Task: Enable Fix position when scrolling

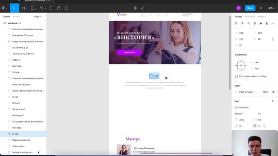Action: pyautogui.click(x=236, y=76)
